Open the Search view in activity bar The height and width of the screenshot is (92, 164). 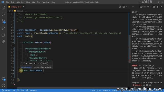3,14
